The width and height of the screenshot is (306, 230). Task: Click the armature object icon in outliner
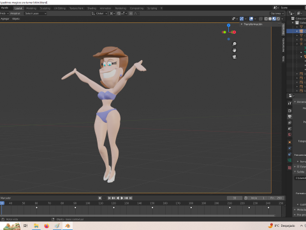tap(301, 44)
